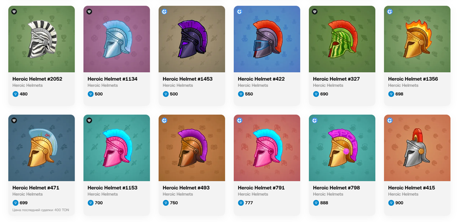457x222 pixels.
Task: Click the TON coin icon beside price 480
Action: [15, 94]
